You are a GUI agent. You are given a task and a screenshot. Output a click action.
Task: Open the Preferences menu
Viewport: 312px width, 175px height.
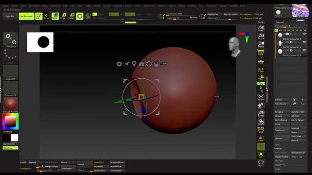tap(150, 6)
